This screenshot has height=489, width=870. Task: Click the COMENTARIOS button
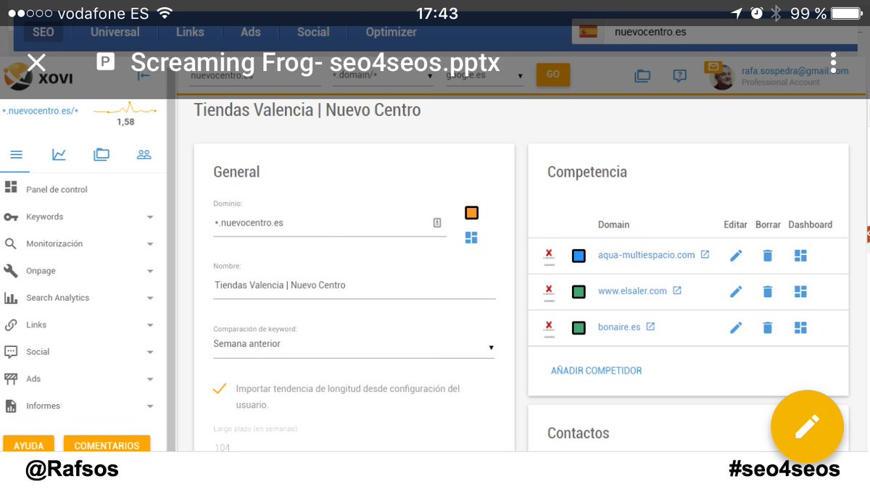[x=107, y=443]
